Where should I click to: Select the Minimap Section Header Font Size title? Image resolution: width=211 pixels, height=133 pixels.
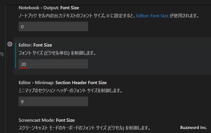[63, 82]
